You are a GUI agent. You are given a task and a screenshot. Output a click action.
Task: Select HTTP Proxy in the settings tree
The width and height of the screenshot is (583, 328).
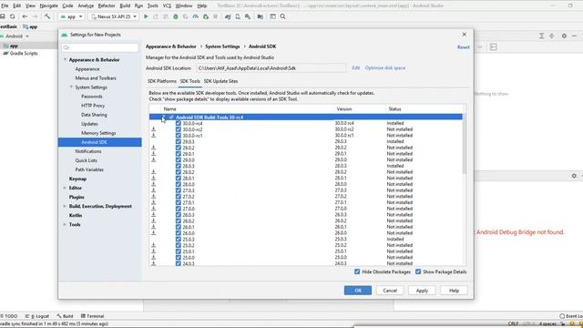pyautogui.click(x=93, y=106)
